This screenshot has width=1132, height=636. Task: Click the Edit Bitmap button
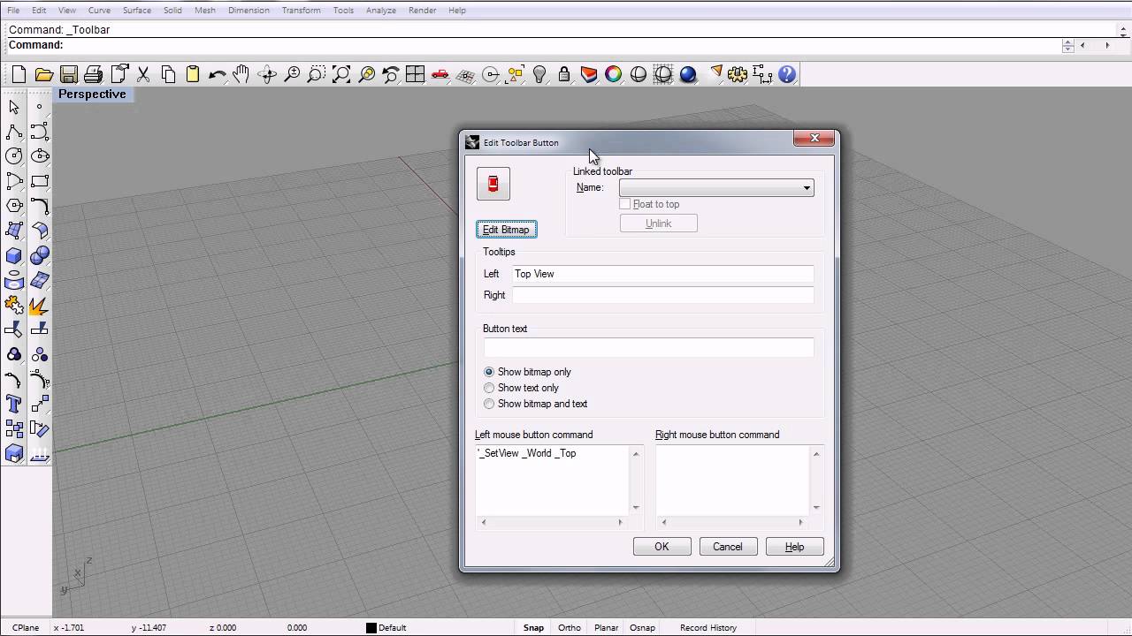click(x=506, y=230)
